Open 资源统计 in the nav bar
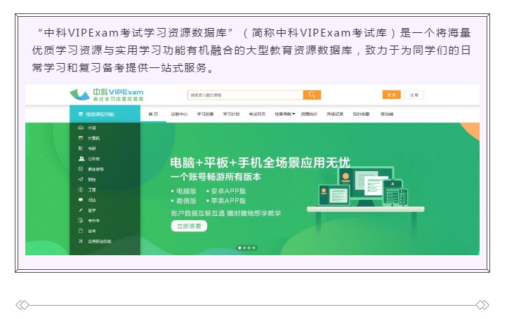The image size is (507, 319). coord(309,114)
